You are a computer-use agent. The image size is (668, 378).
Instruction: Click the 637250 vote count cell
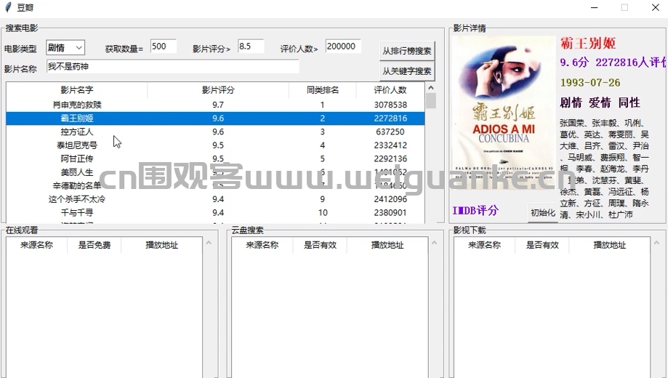(390, 132)
